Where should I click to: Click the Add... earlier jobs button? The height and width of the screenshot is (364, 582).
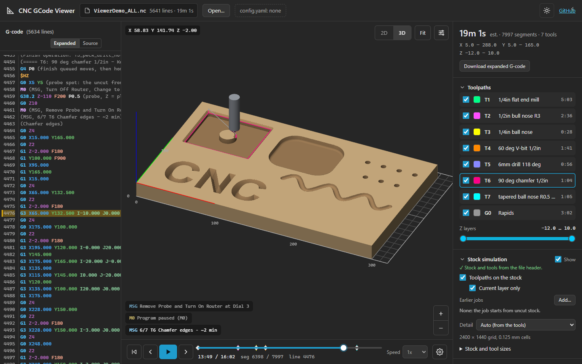(x=565, y=300)
